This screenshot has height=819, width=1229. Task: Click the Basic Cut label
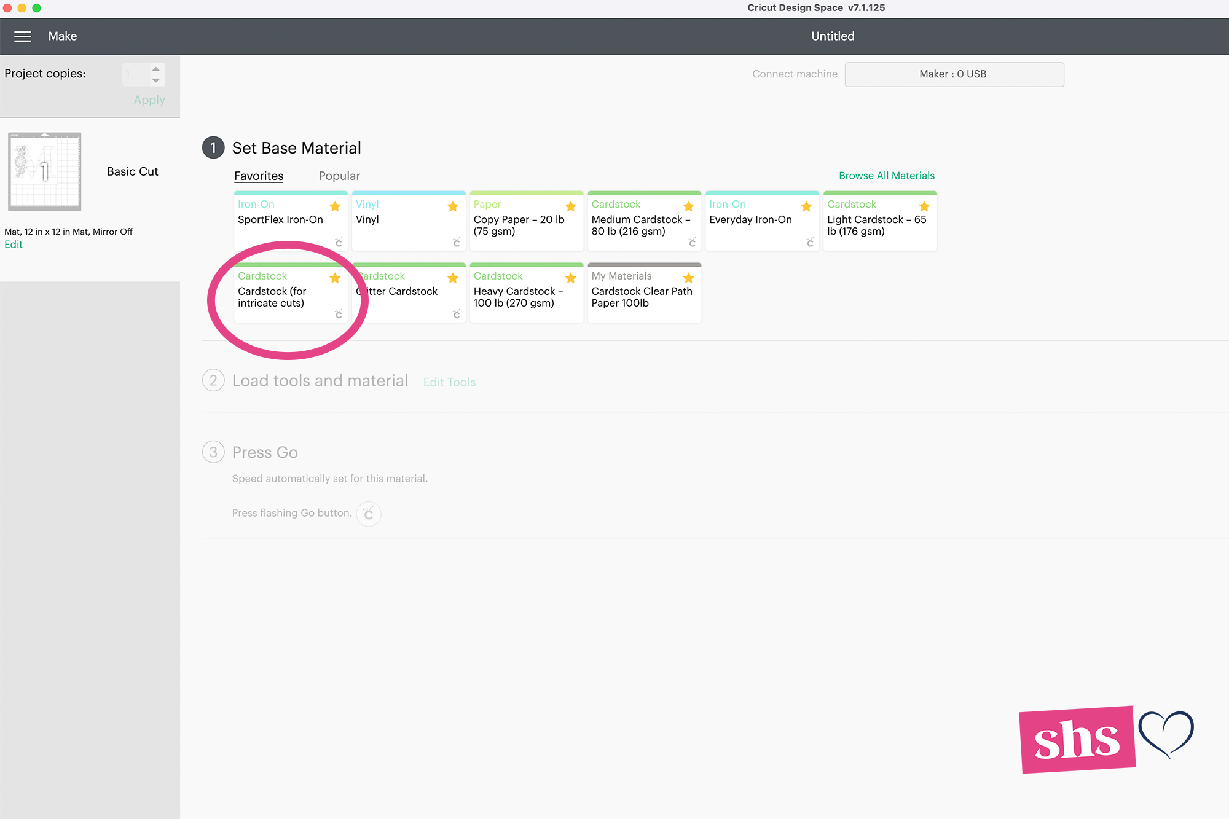(x=133, y=171)
